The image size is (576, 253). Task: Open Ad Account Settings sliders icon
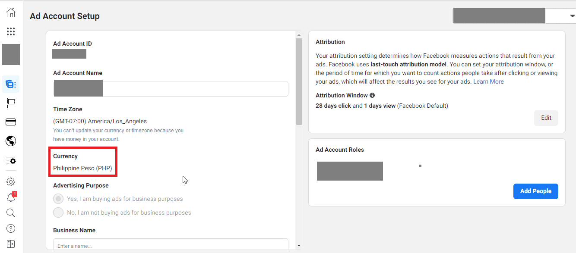pyautogui.click(x=10, y=160)
